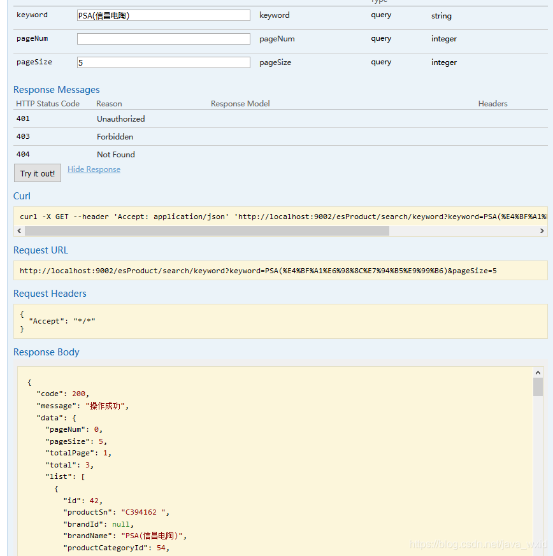Image resolution: width=553 pixels, height=556 pixels.
Task: Click the curl box right scroll arrow
Action: point(542,231)
